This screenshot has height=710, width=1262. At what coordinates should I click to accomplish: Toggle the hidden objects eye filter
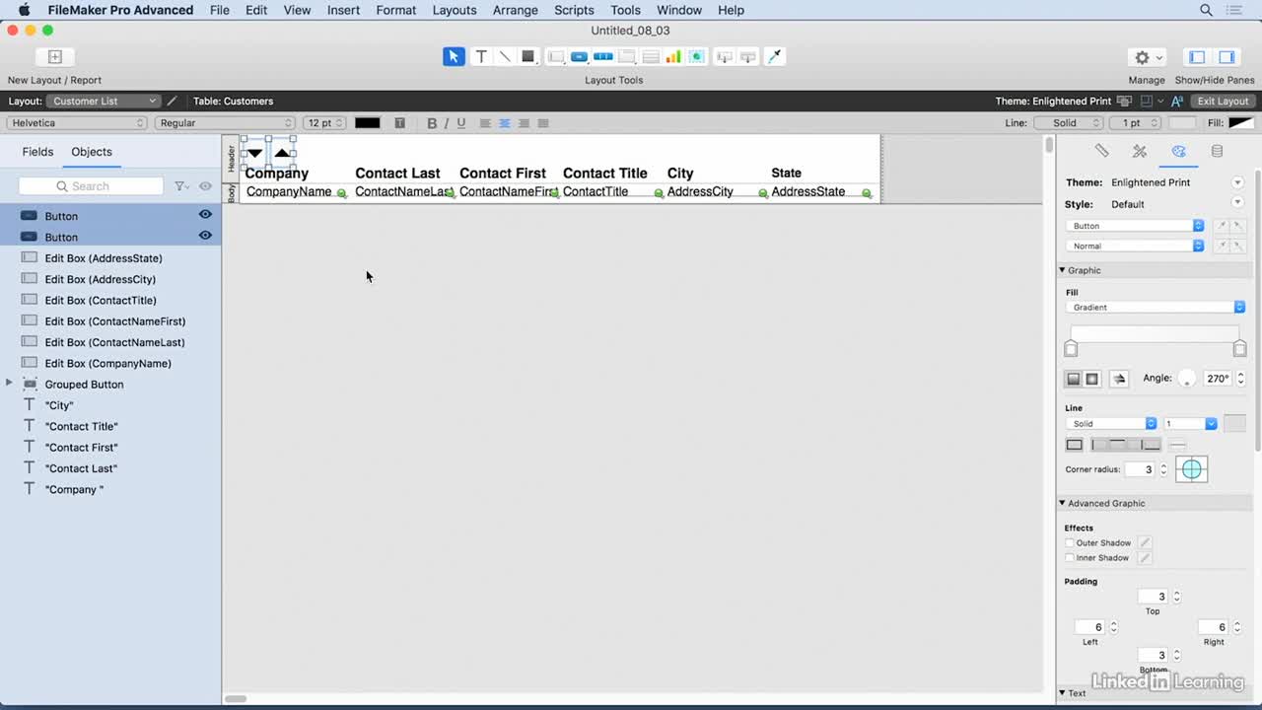[x=205, y=186]
